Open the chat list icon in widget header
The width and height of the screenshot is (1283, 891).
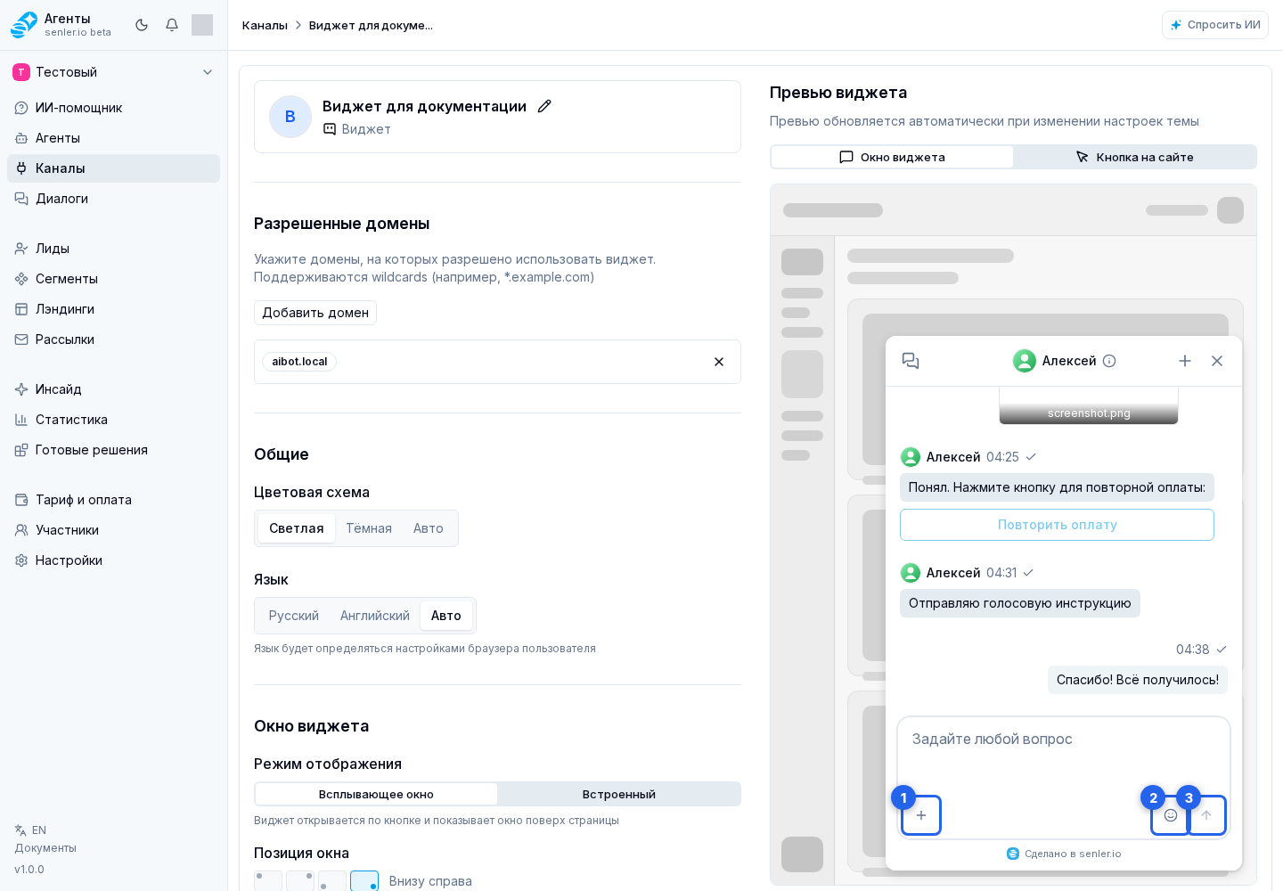(x=911, y=361)
